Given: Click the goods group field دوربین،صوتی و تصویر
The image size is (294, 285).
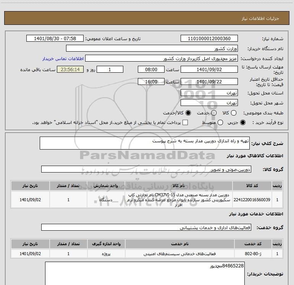Looking at the screenshot, I should [x=146, y=169].
